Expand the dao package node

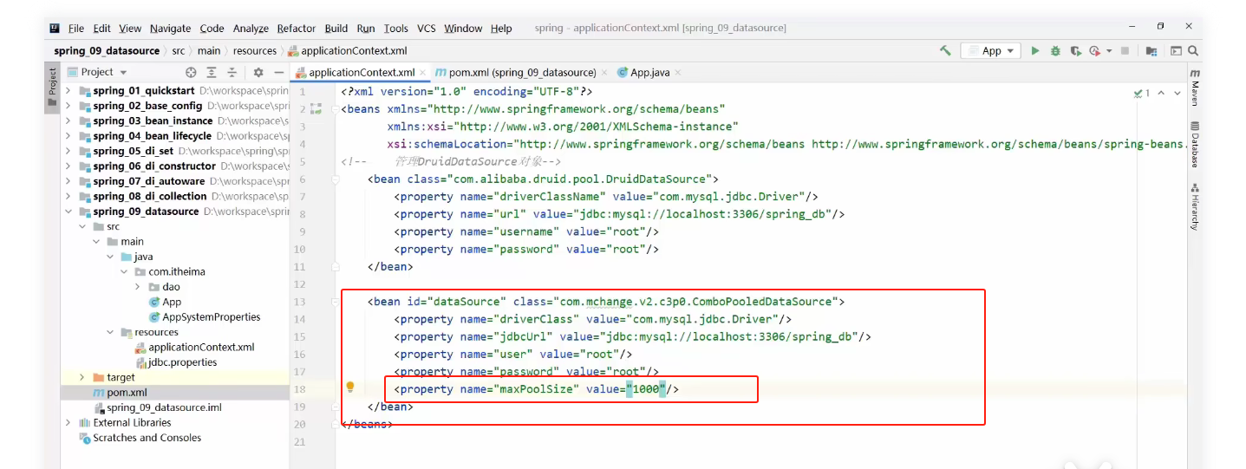click(x=138, y=287)
